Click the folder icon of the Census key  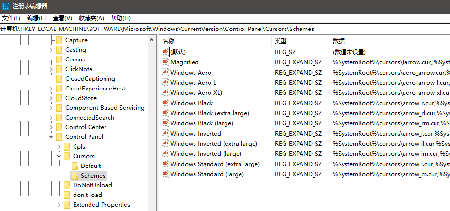click(59, 60)
